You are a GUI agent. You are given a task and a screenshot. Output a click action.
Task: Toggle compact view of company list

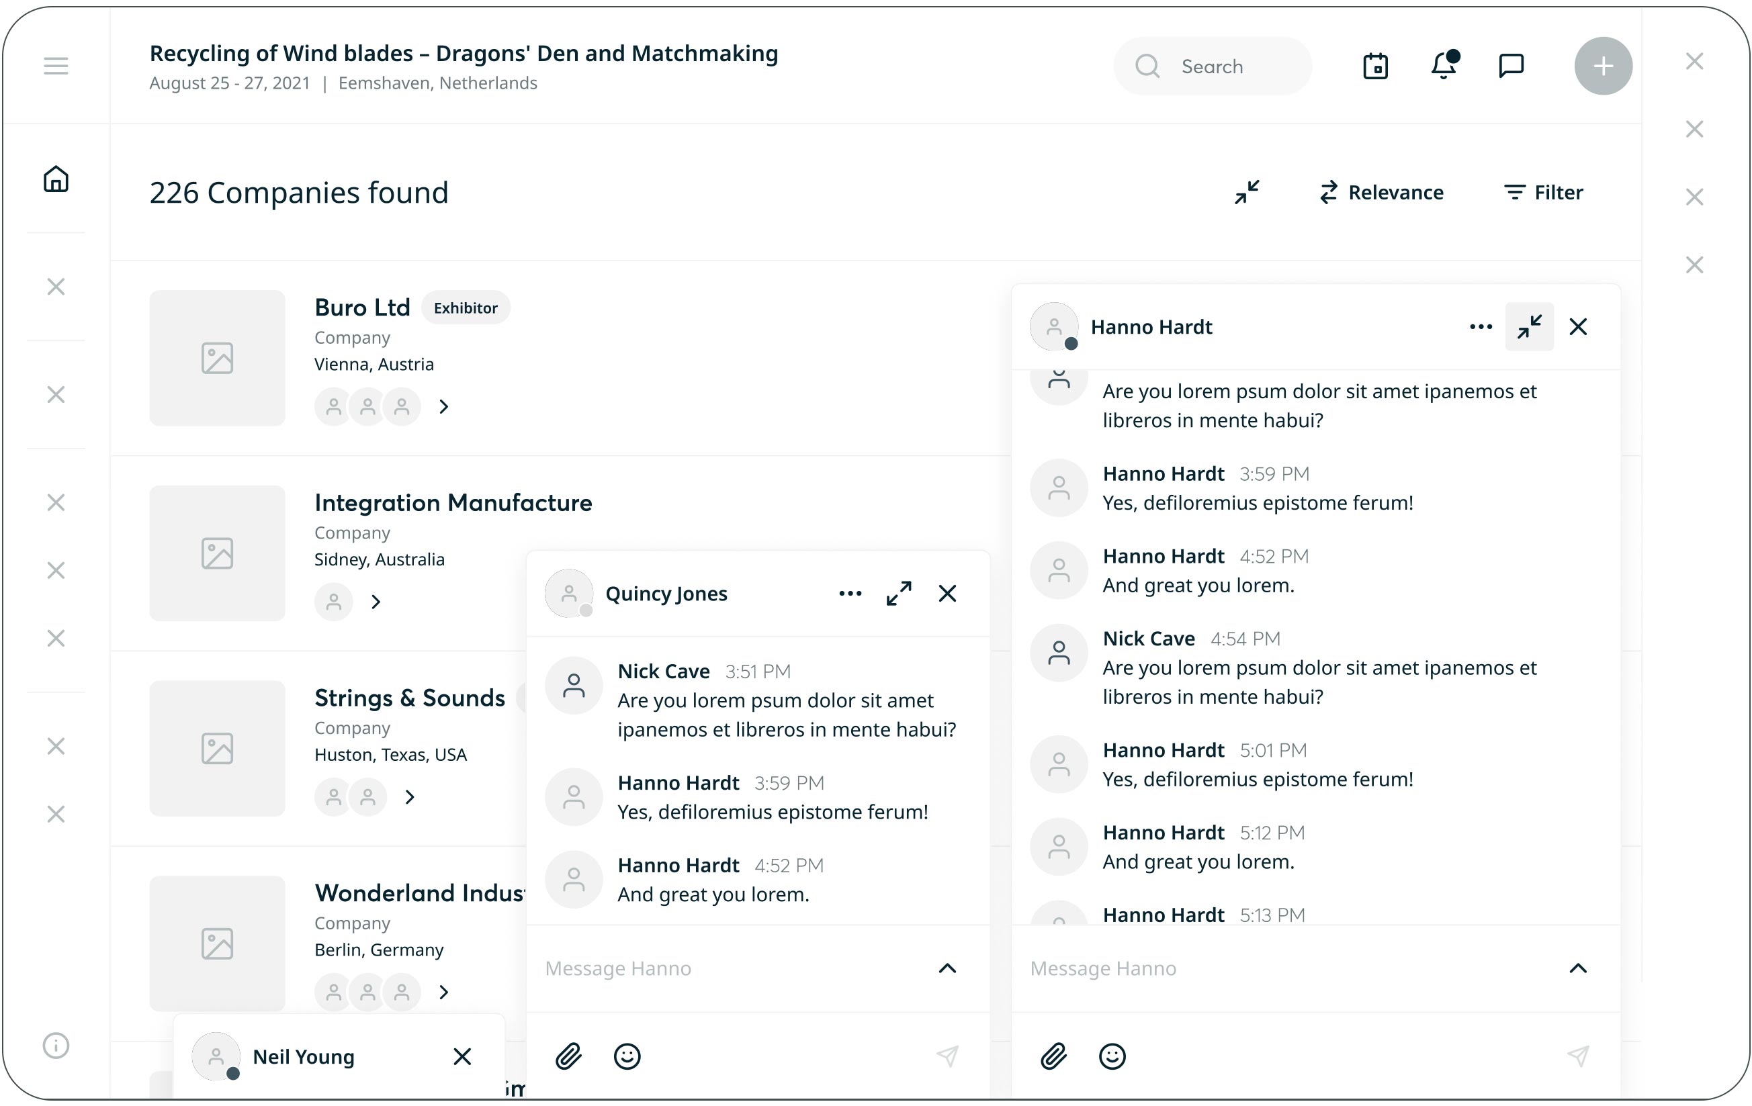(1246, 192)
